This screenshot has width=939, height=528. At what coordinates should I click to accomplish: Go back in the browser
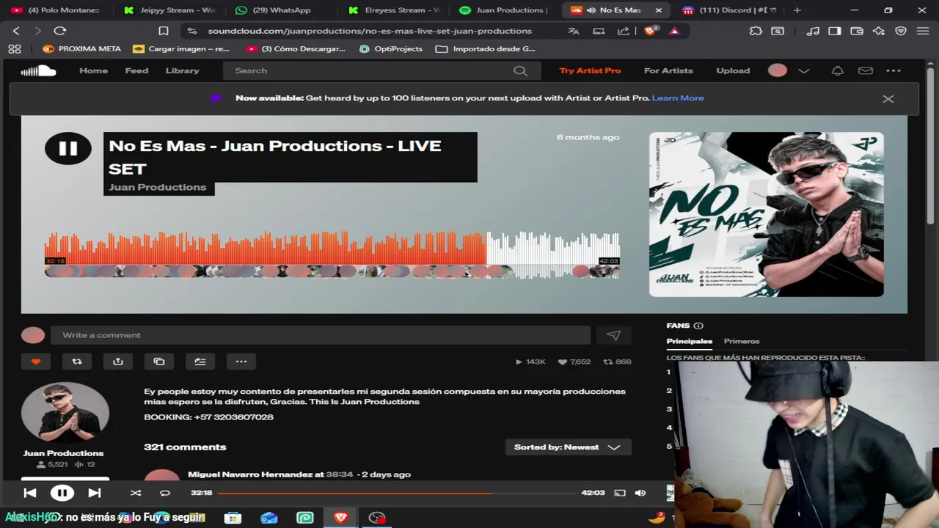(16, 31)
